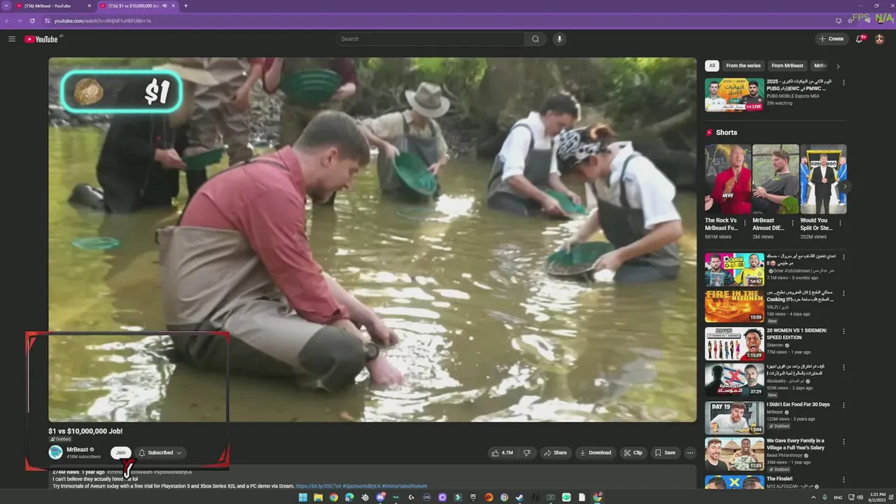Click the Clip button
The width and height of the screenshot is (896, 504).
click(x=633, y=453)
